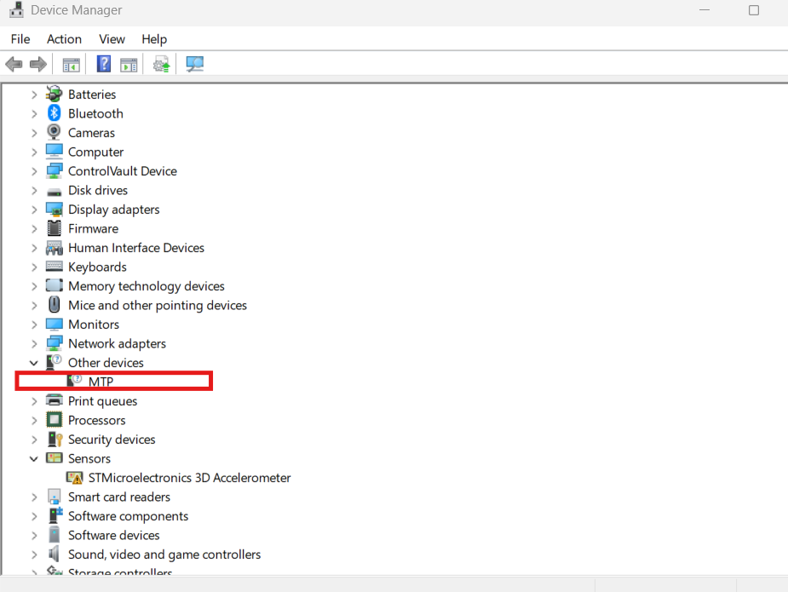Click the Cameras webcam icon
The width and height of the screenshot is (788, 592).
click(x=54, y=132)
